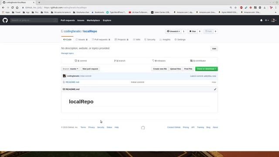Switch to the Insights tab

[165, 40]
